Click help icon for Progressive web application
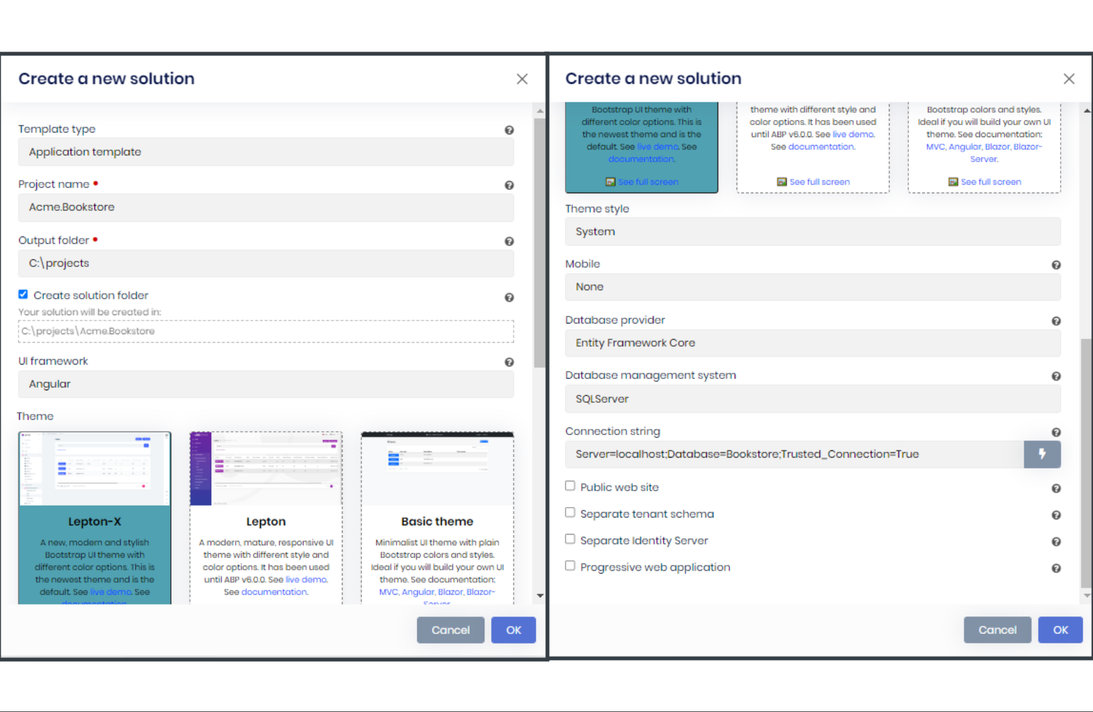This screenshot has height=712, width=1093. tap(1056, 568)
